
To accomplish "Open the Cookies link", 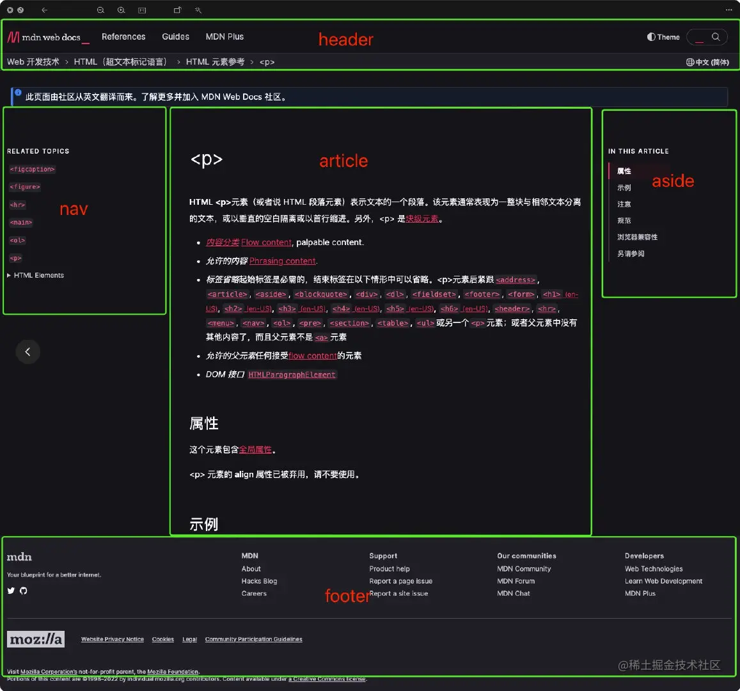I will 163,639.
